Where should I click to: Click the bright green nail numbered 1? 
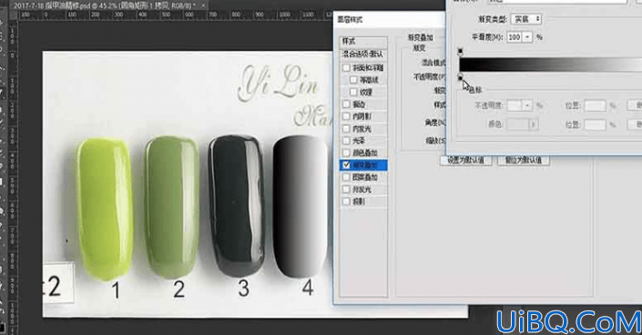[x=105, y=208]
